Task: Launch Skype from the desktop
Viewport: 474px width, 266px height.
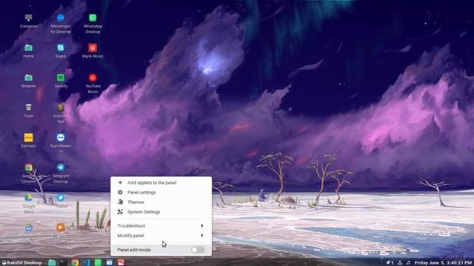Action: (x=61, y=47)
